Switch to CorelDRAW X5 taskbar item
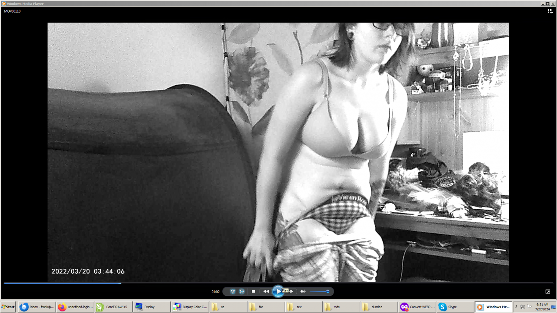The width and height of the screenshot is (557, 313). 113,307
